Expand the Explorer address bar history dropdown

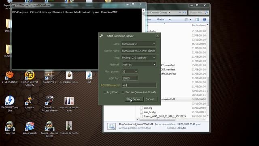pyautogui.click(x=180, y=13)
